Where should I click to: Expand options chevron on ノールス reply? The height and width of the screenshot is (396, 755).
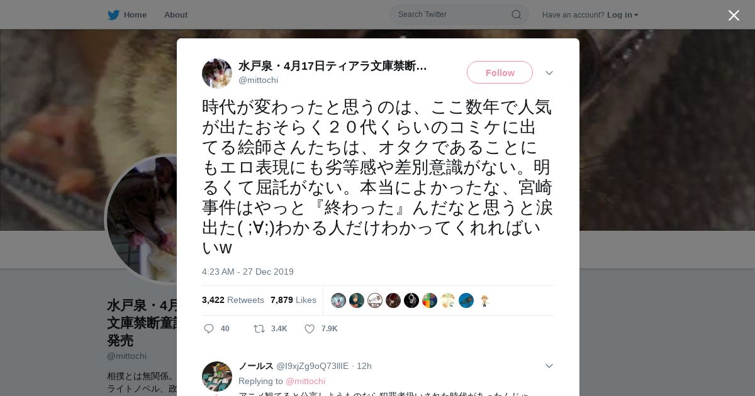(x=549, y=366)
